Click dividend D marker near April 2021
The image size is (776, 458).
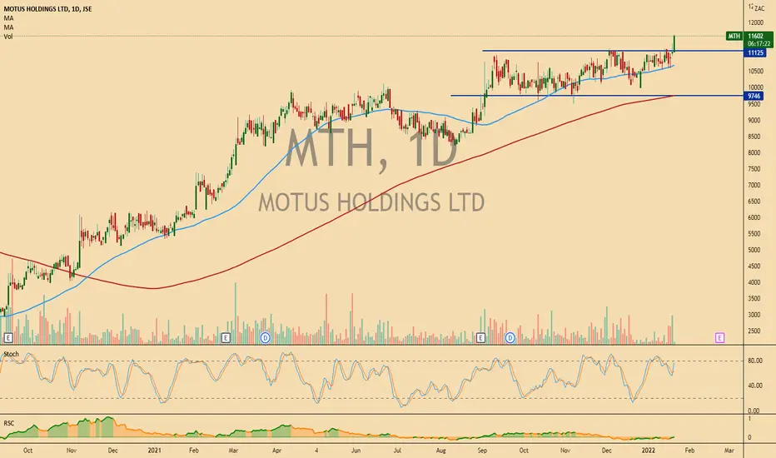pyautogui.click(x=266, y=338)
